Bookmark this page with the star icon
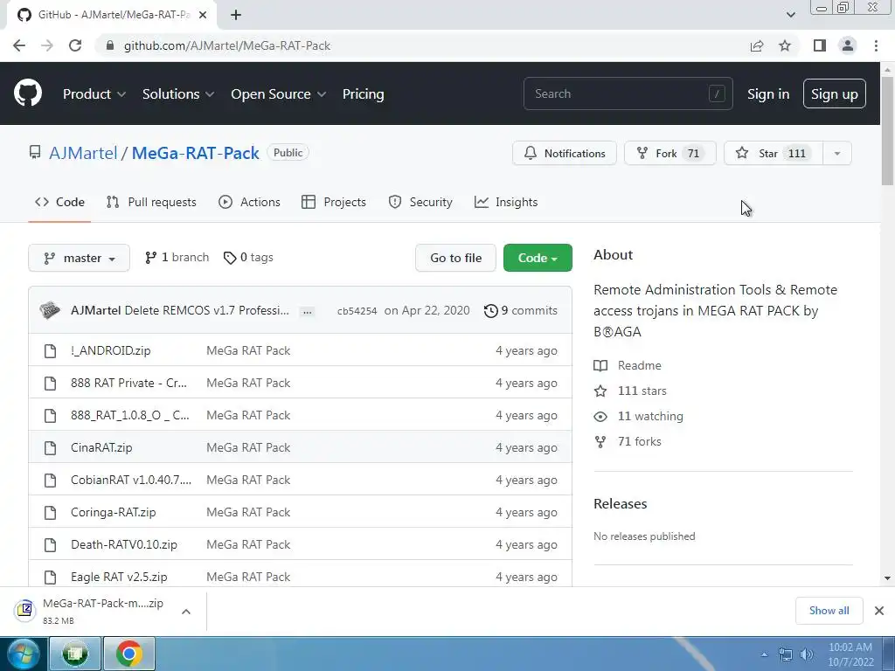The width and height of the screenshot is (895, 671). [x=785, y=45]
